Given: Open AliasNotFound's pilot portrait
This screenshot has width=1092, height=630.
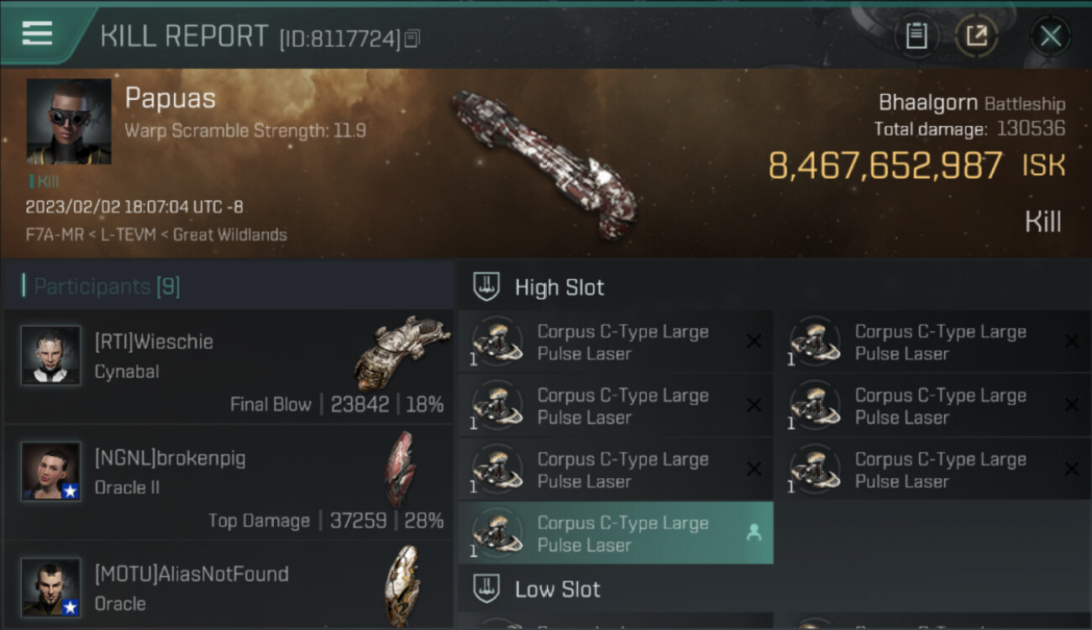Looking at the screenshot, I should 51,587.
